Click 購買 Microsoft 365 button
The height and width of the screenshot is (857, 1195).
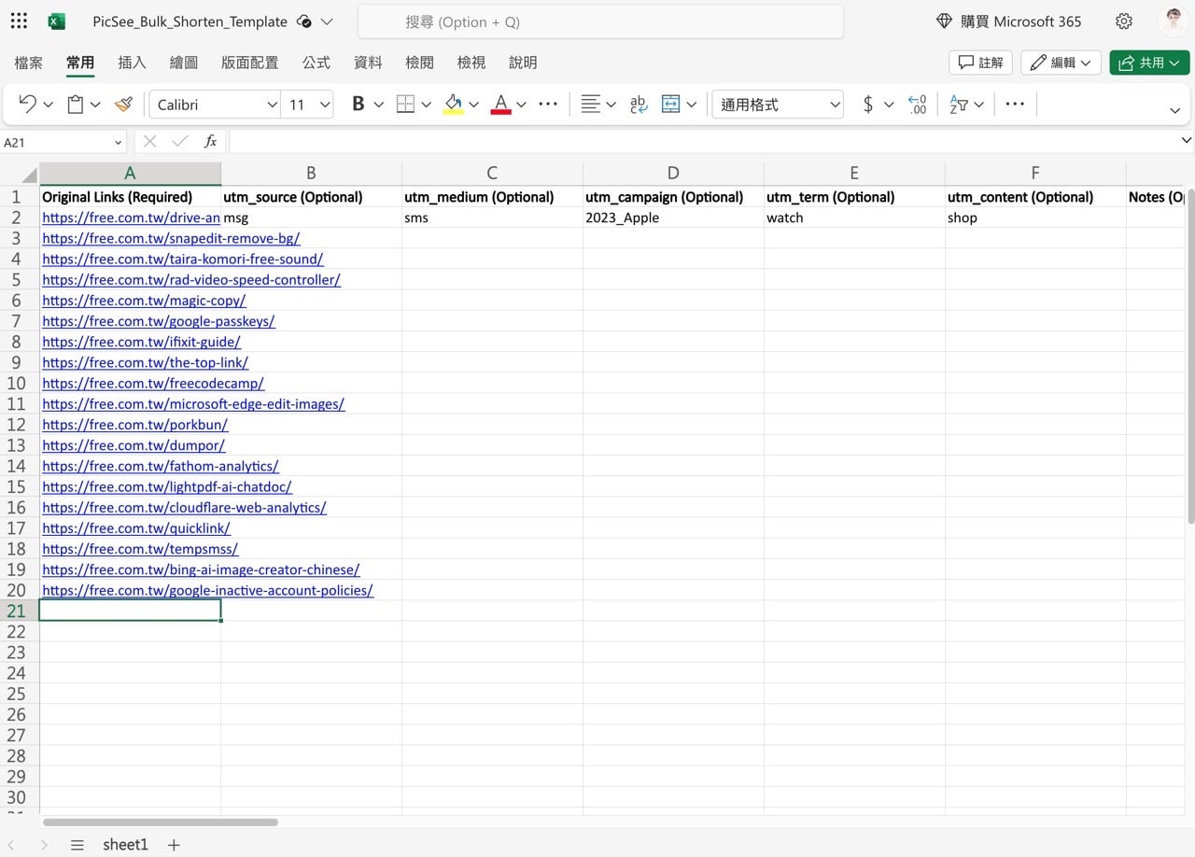1009,21
